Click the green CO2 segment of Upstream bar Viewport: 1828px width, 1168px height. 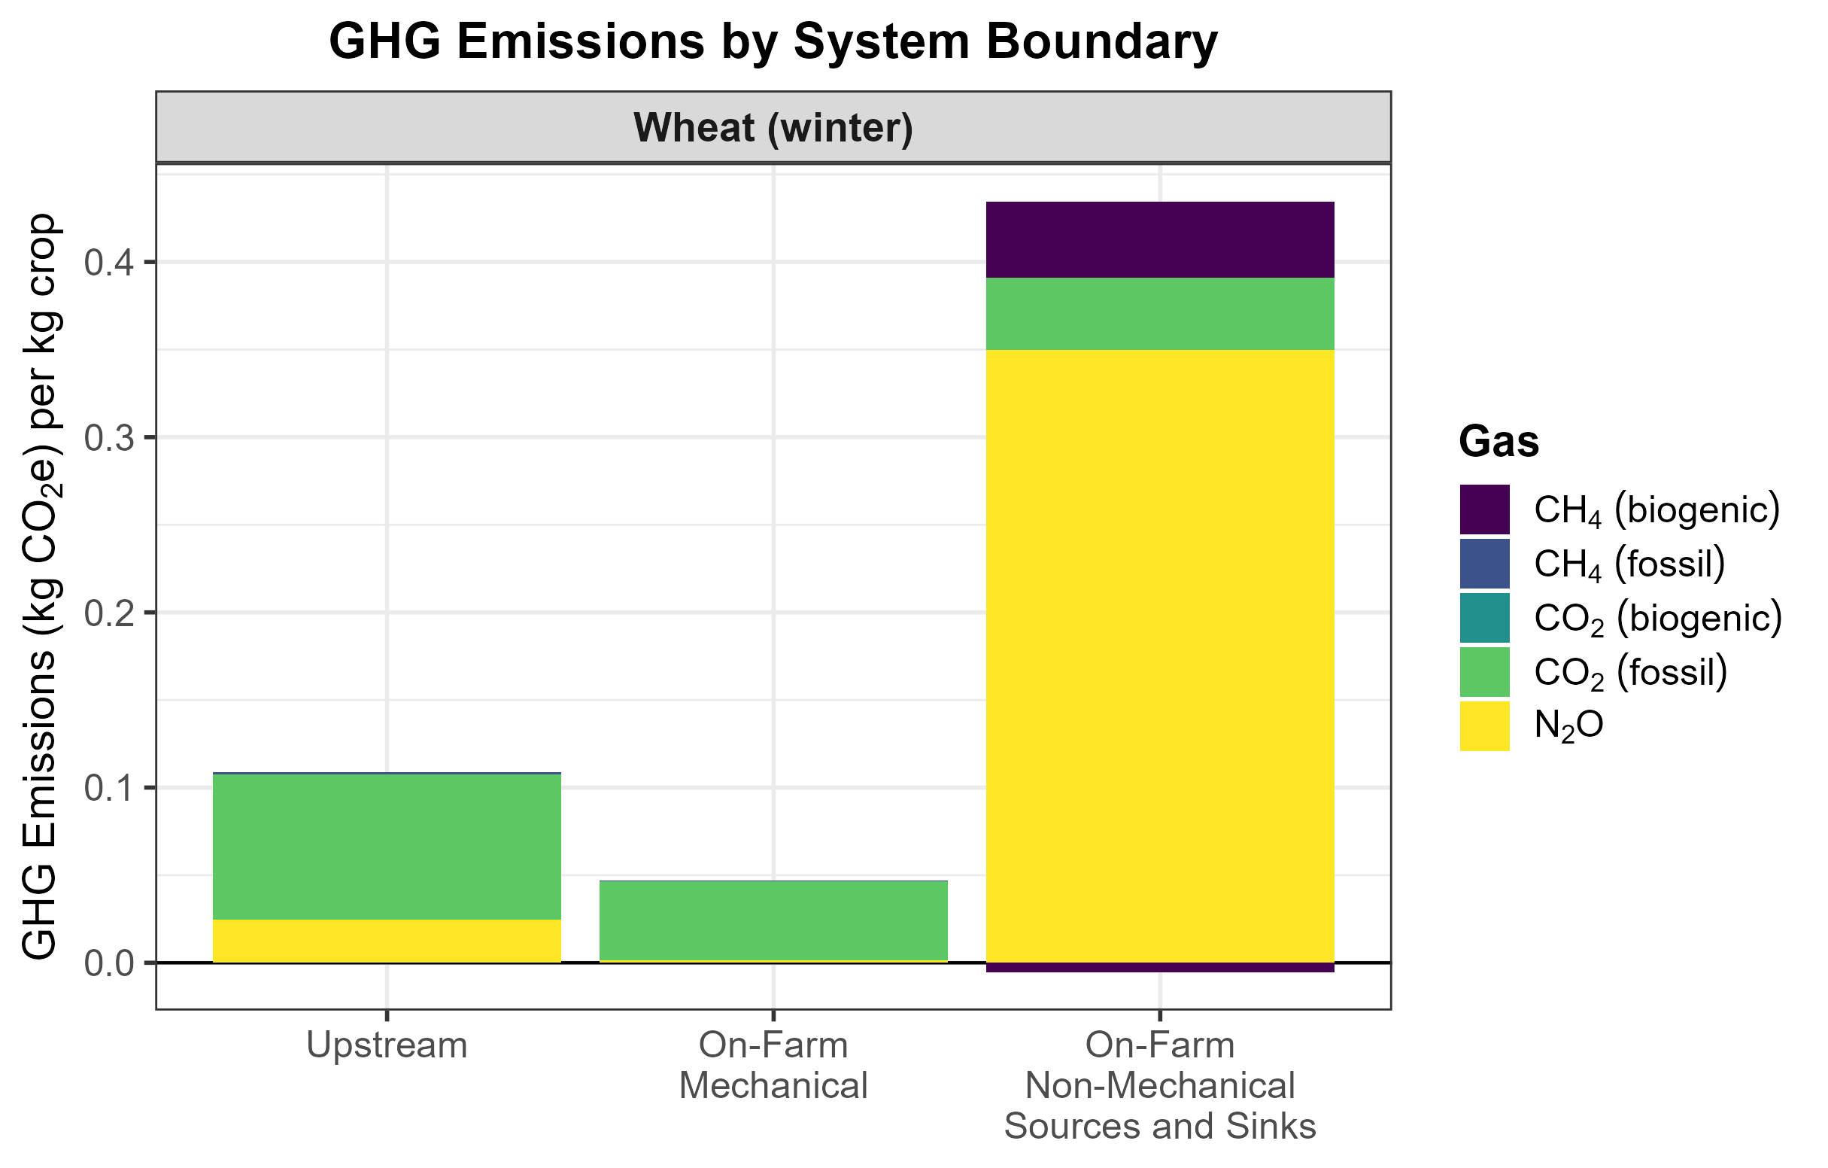click(387, 847)
